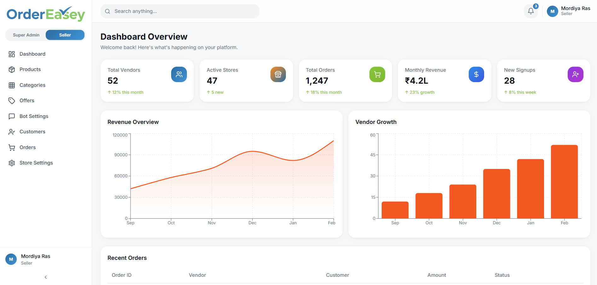Open the Mordiya Ras profile avatar menu
Viewport: 597px width, 285px height.
552,11
